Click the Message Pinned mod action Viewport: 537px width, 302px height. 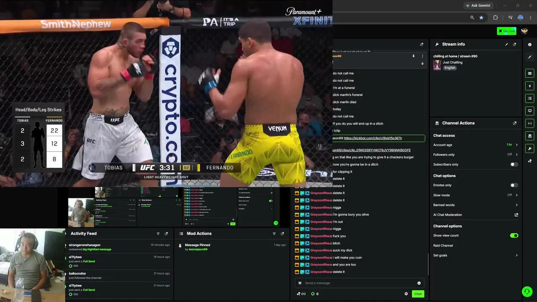click(198, 245)
